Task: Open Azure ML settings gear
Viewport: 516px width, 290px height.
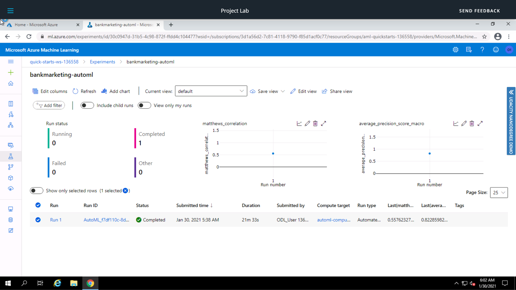Action: pyautogui.click(x=456, y=50)
